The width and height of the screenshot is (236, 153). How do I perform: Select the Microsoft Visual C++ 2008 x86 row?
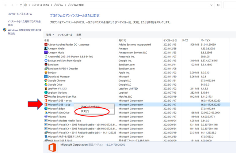click(x=136, y=129)
